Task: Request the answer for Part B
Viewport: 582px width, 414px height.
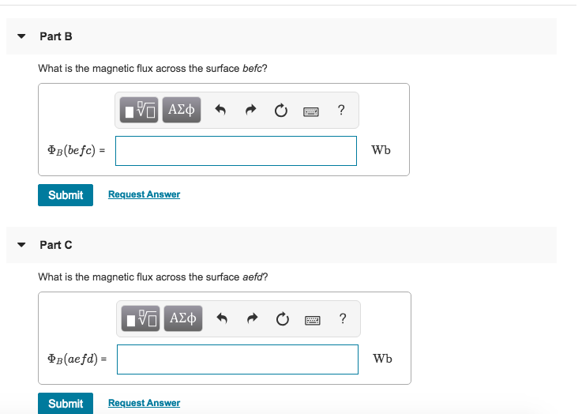Action: [x=144, y=194]
